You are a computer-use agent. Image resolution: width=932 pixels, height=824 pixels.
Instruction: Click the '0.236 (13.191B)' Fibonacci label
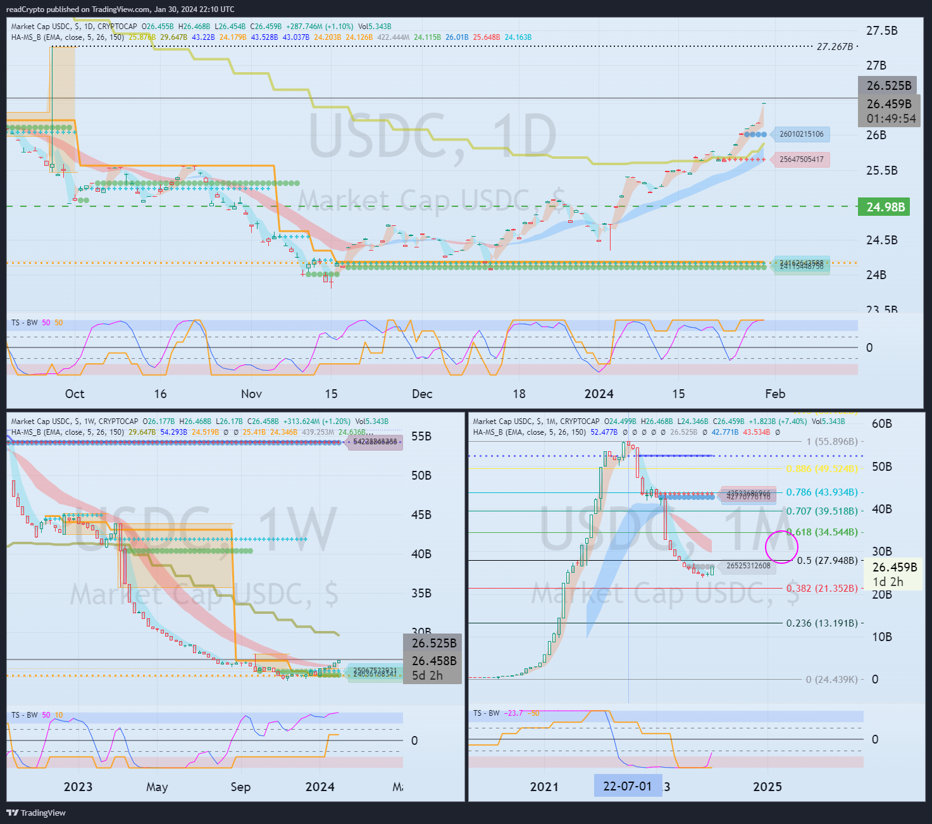[822, 623]
